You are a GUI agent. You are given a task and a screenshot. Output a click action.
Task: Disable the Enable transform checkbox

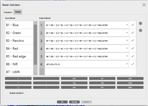coord(7,93)
